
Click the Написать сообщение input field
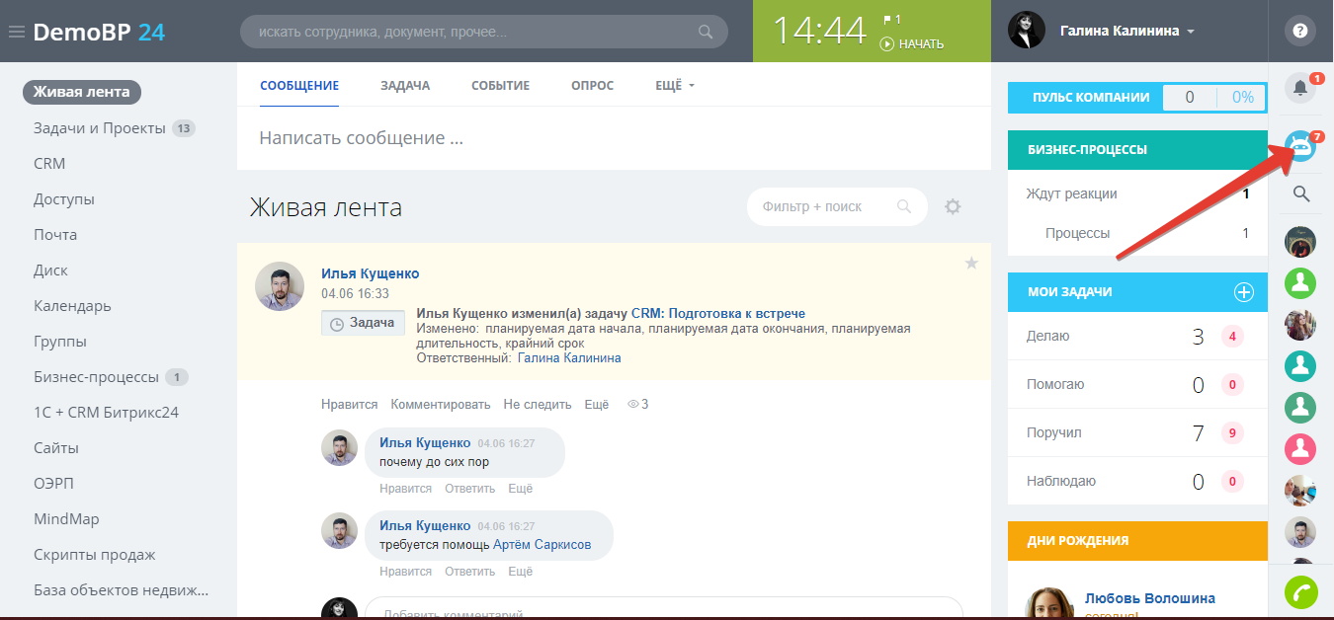click(x=613, y=138)
